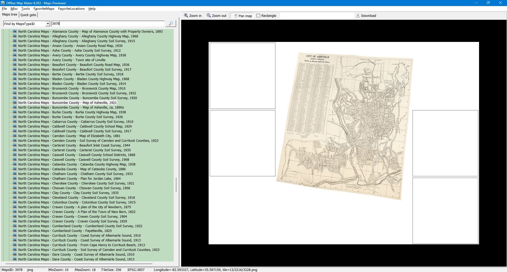Open the FavoriteLocations menu
Viewport: 507px width, 272px height.
pyautogui.click(x=71, y=9)
